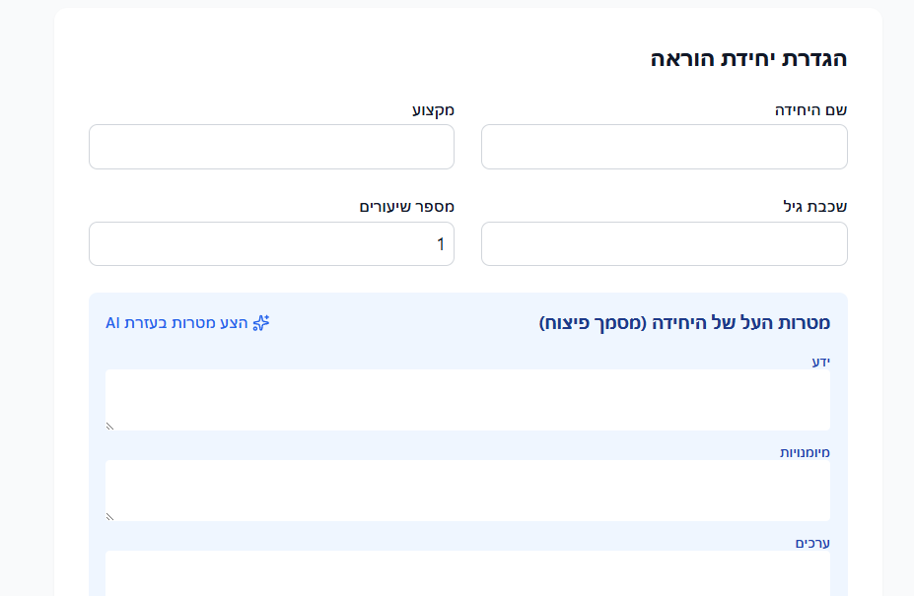Click the 'מספר שיעורים' label
The height and width of the screenshot is (596, 914).
[406, 207]
